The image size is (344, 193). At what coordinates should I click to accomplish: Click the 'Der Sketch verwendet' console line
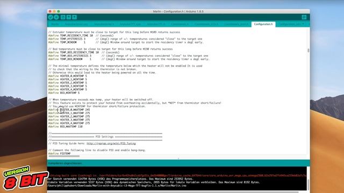click(120, 179)
